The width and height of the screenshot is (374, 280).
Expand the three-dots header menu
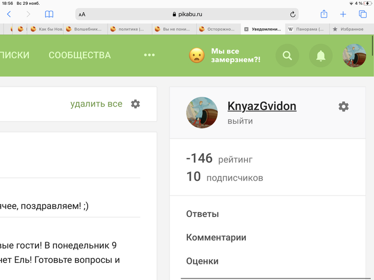[149, 55]
